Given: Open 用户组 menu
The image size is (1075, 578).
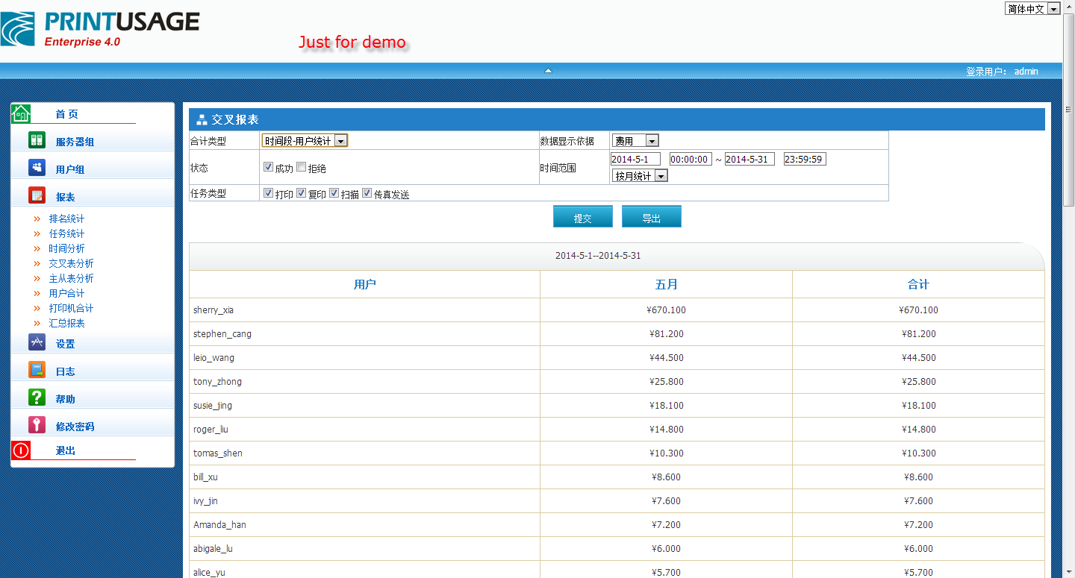Looking at the screenshot, I should (70, 169).
